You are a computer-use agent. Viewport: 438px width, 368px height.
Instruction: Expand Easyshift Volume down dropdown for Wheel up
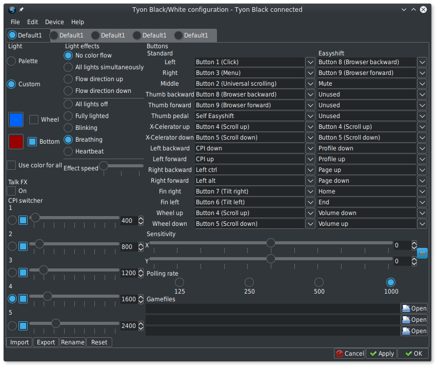pyautogui.click(x=423, y=213)
